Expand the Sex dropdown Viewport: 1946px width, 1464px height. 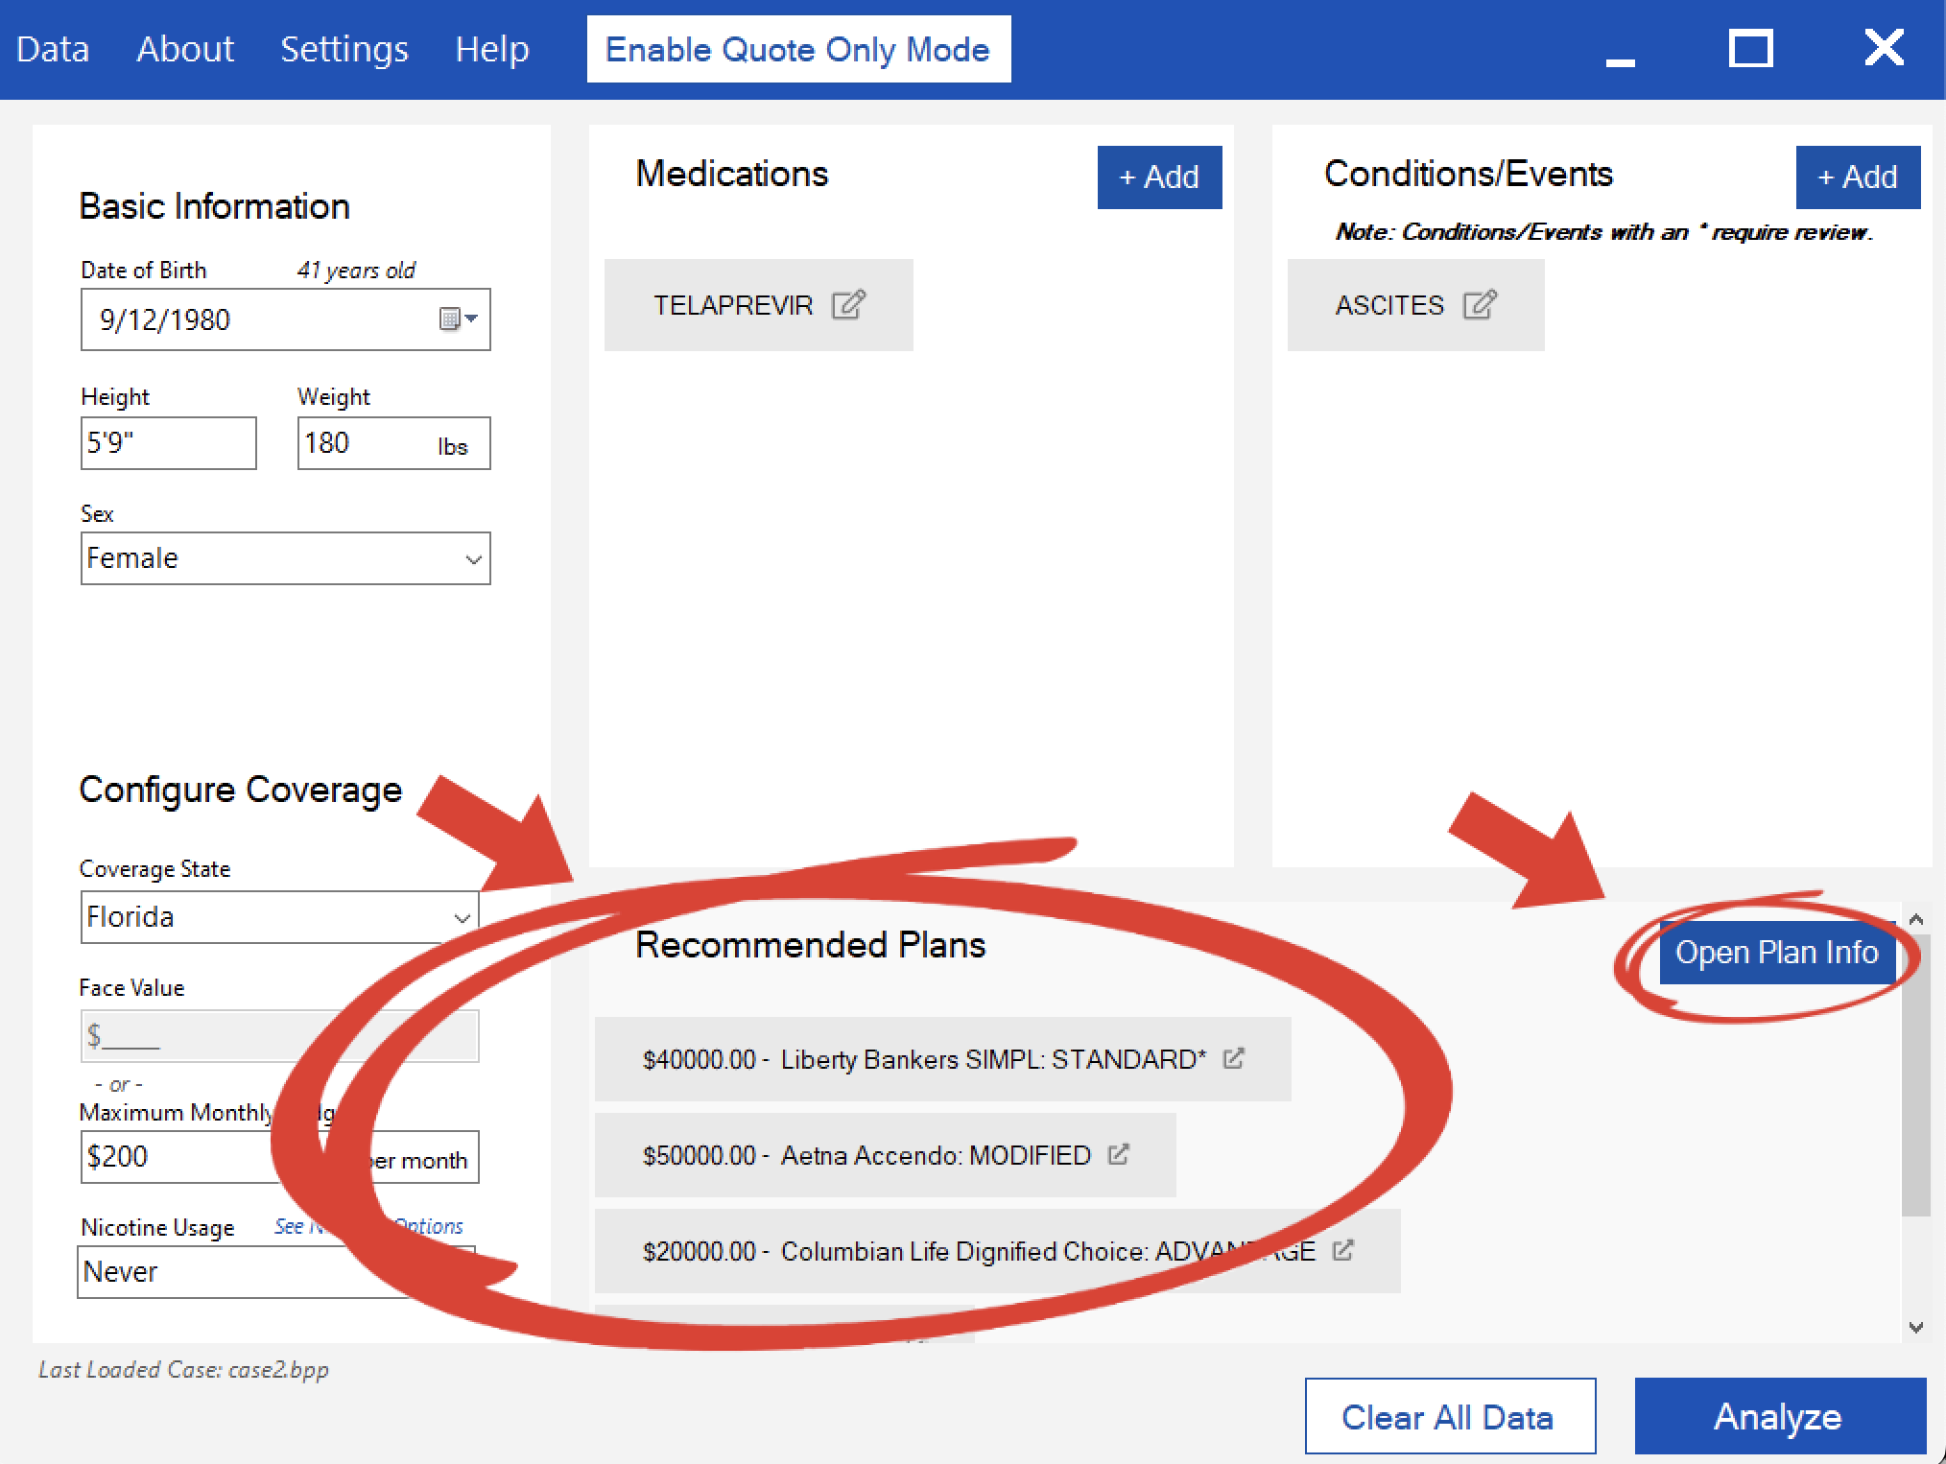[472, 559]
